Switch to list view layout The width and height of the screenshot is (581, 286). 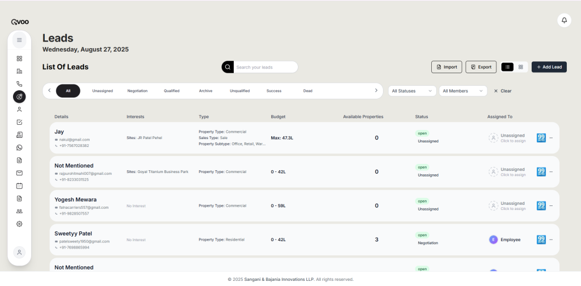coord(507,67)
